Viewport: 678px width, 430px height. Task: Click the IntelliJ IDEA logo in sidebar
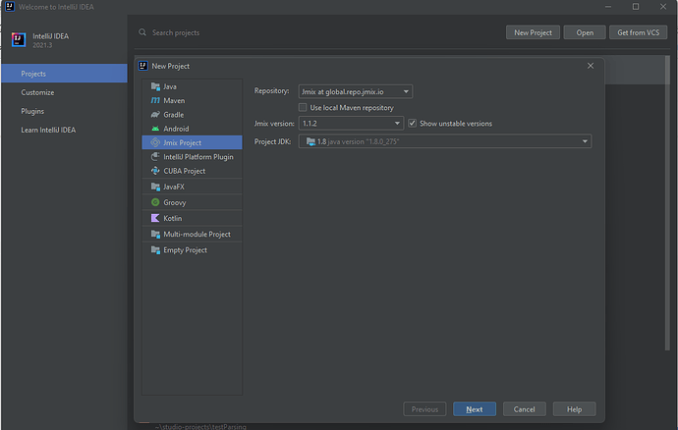[x=18, y=39]
